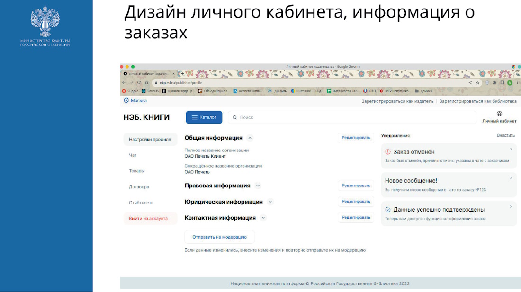This screenshot has width=521, height=292.
Task: Go to Товары in the sidebar
Action: [x=137, y=171]
